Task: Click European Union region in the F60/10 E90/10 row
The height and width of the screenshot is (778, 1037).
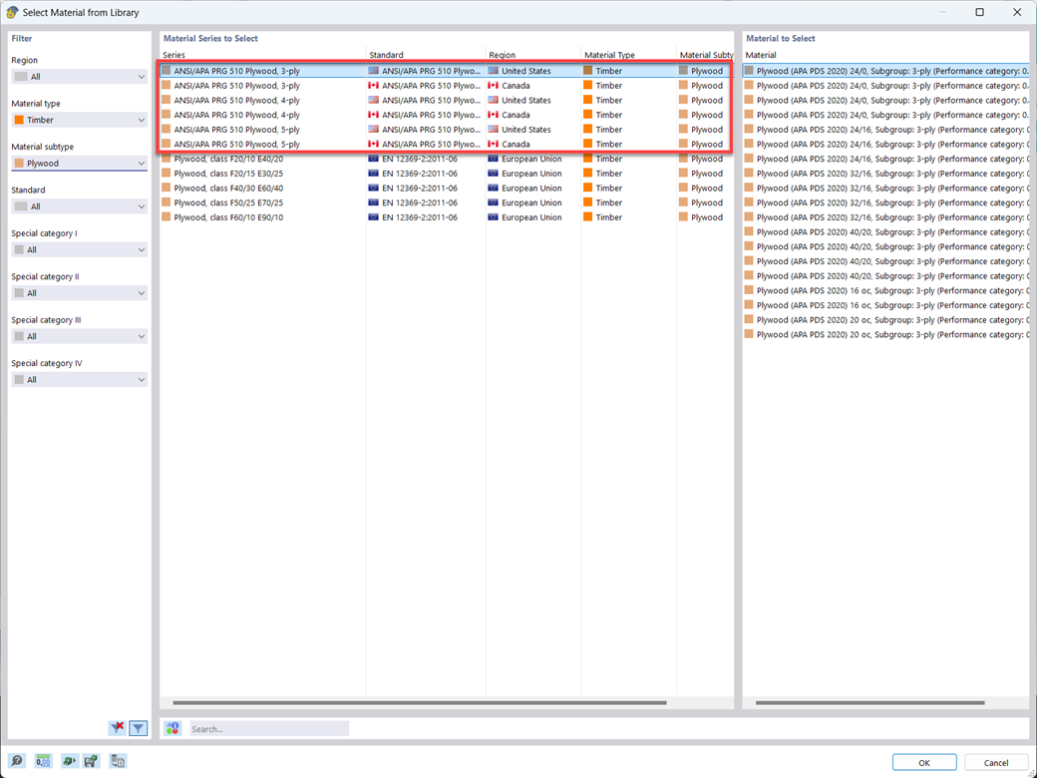Action: coord(531,217)
